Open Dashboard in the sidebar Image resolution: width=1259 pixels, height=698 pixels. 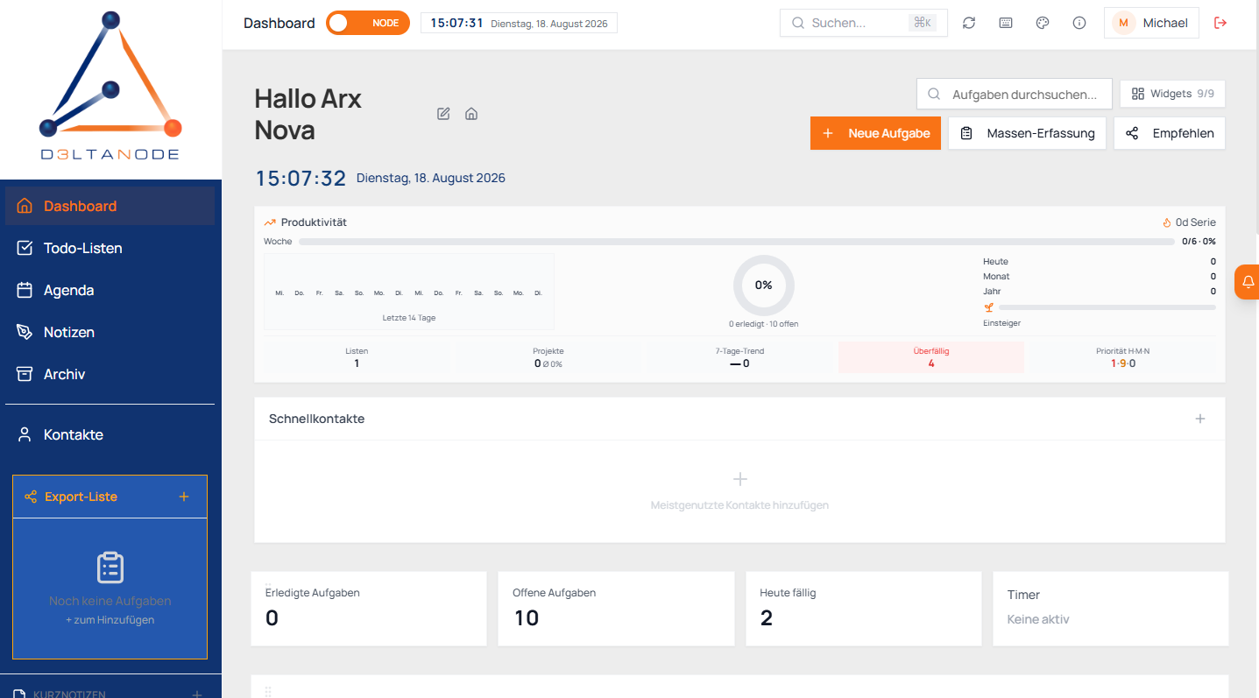point(110,206)
